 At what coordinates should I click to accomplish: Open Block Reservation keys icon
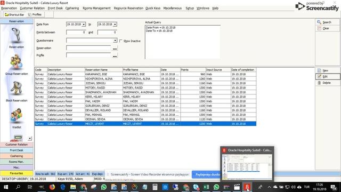pyautogui.click(x=17, y=89)
